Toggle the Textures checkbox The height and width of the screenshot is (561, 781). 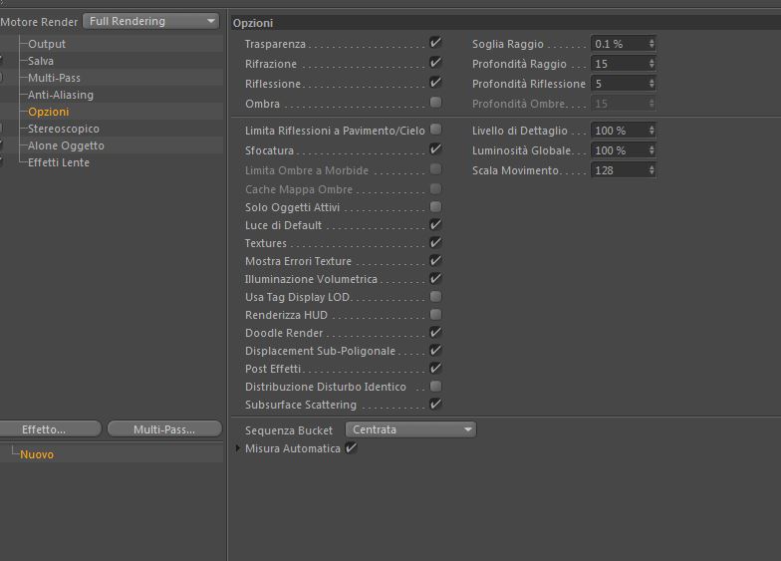[x=435, y=243]
